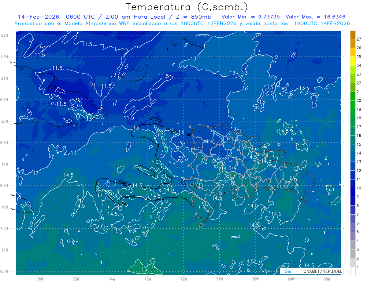Click the "ONAMET/REP.DOM." credit label
The image size is (367, 283).
pyautogui.click(x=323, y=271)
